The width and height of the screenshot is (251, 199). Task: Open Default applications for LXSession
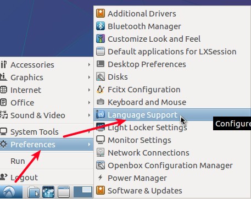tap(172, 52)
